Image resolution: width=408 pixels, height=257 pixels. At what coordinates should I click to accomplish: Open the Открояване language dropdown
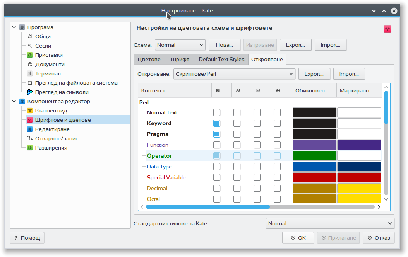[x=234, y=74]
